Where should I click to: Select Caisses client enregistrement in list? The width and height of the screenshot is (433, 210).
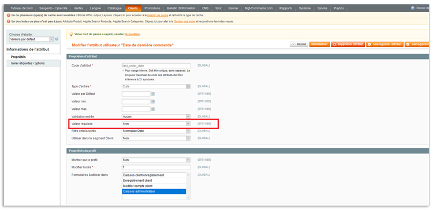(154, 175)
